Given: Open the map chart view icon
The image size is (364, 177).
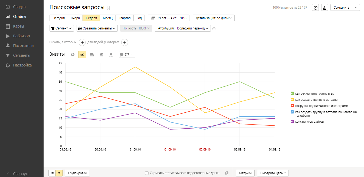Looking at the screenshot, I should (111, 55).
